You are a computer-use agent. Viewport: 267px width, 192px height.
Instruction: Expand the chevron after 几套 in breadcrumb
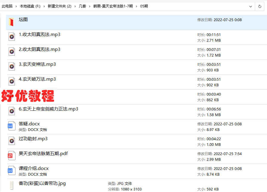point(90,6)
